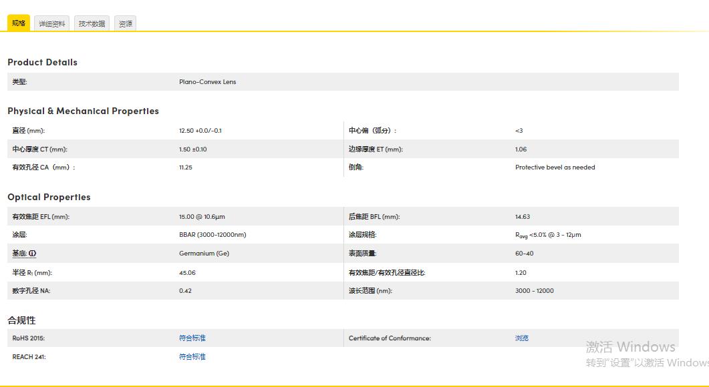This screenshot has height=387, width=709.
Task: Click the Optical Properties heading
Action: point(49,197)
